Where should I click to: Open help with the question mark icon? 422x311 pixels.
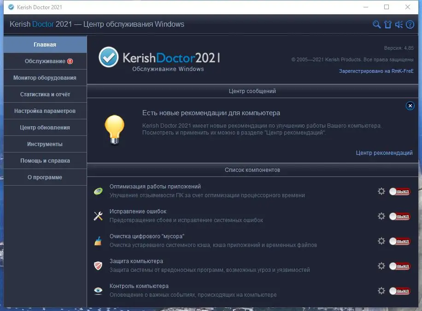(x=410, y=24)
